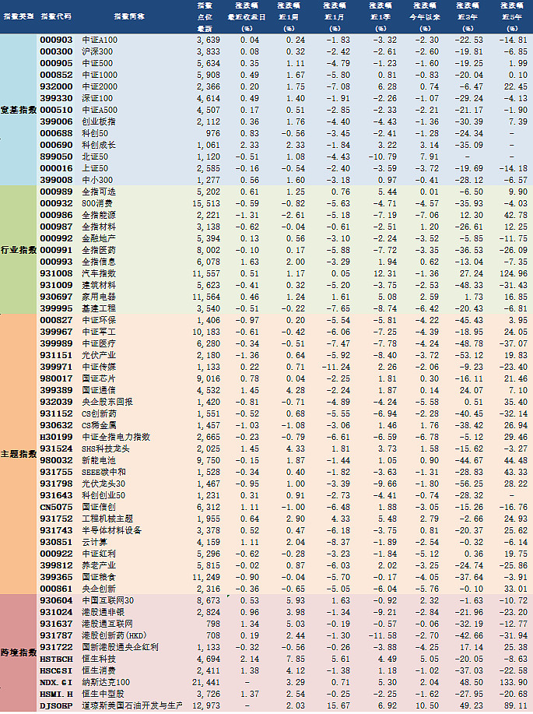Select the 创业板指 row name

coord(98,121)
